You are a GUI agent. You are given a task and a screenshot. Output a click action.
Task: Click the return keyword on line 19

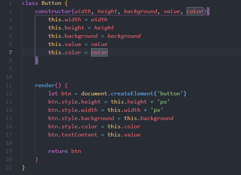pos(58,151)
